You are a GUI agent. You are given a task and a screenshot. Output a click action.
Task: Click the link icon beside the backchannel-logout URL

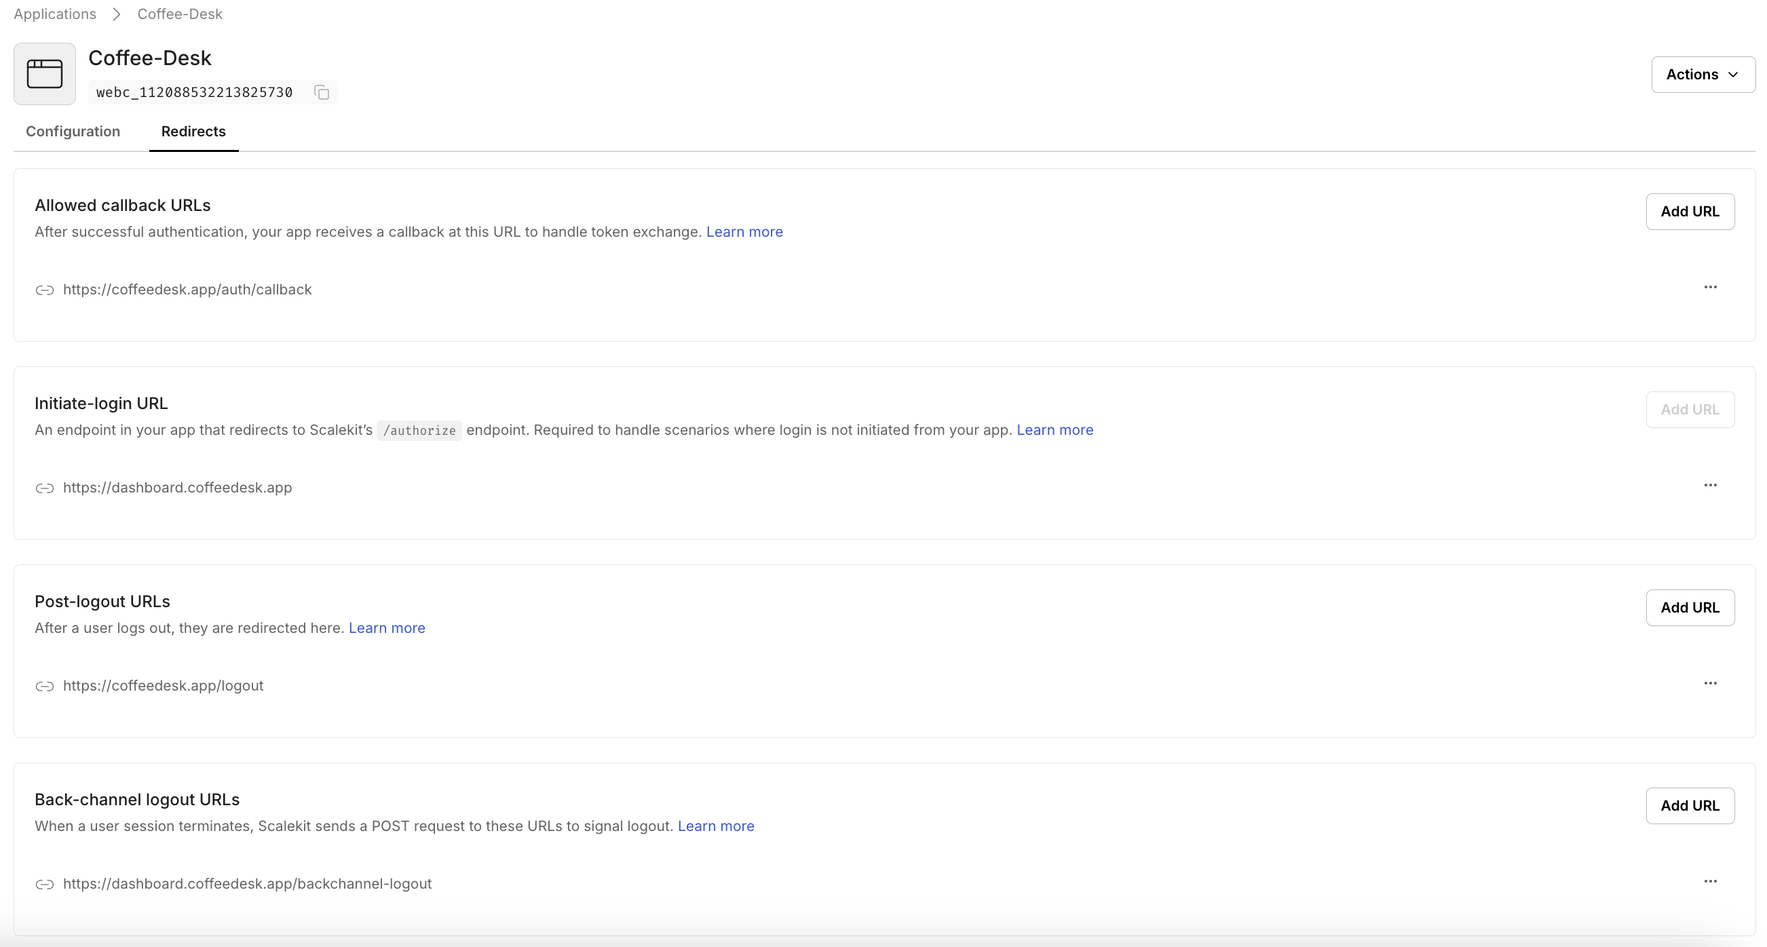[x=45, y=885]
